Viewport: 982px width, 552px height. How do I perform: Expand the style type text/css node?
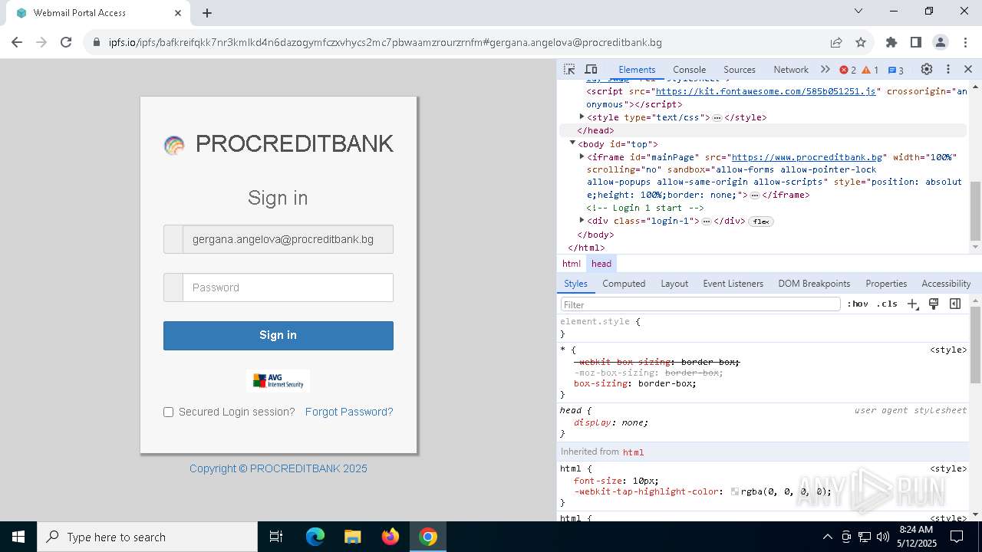[x=582, y=117]
